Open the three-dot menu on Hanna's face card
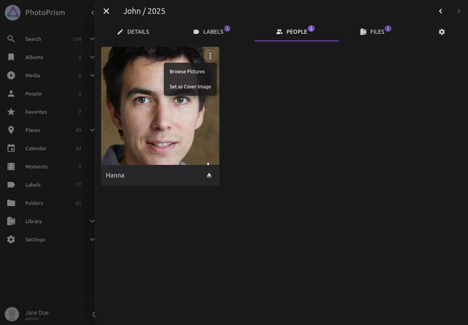Image resolution: width=468 pixels, height=325 pixels. click(210, 56)
